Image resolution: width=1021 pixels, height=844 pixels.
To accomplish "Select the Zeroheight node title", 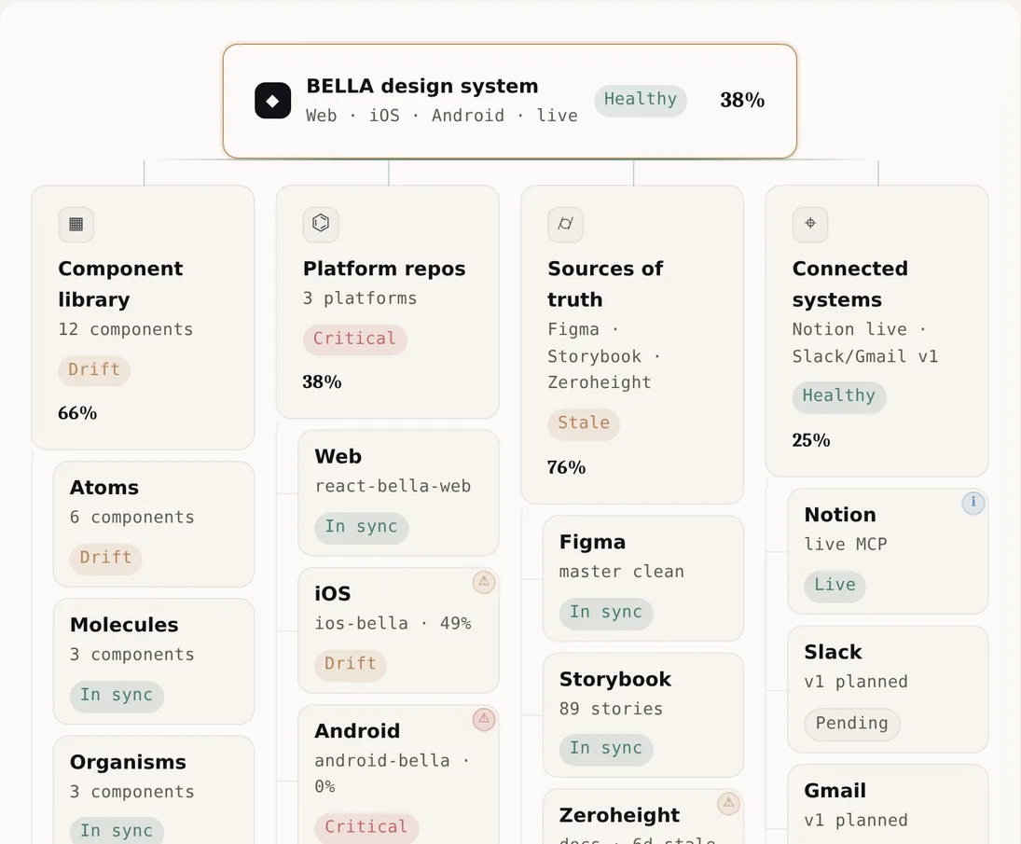I will [619, 815].
